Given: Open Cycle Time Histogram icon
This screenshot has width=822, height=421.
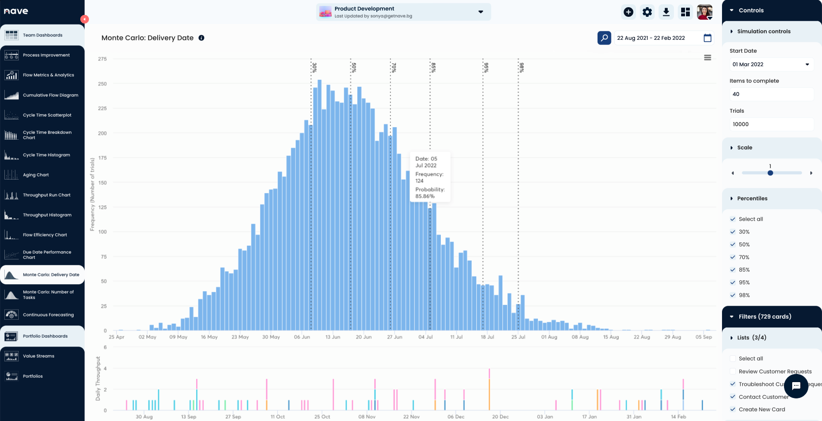Looking at the screenshot, I should pyautogui.click(x=12, y=155).
